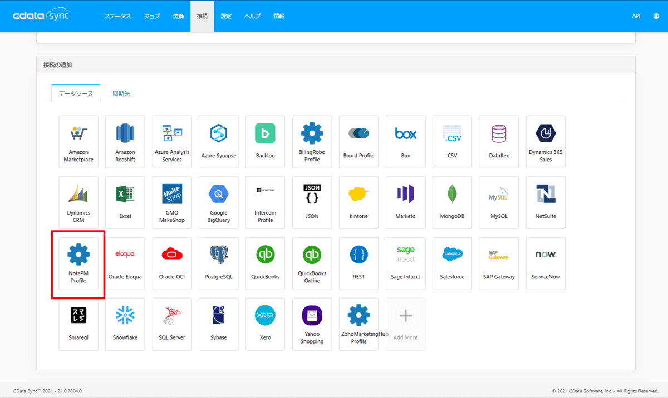Image resolution: width=668 pixels, height=398 pixels.
Task: Open the ステータス menu
Action: pyautogui.click(x=117, y=16)
